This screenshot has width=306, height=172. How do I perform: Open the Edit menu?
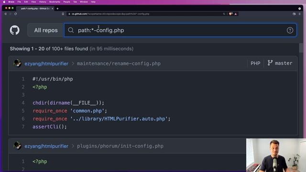pyautogui.click(x=26, y=2)
